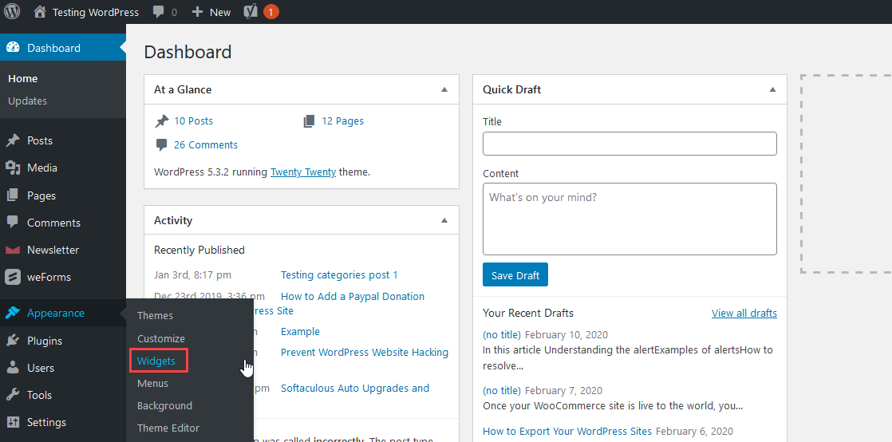Screen dimensions: 892x442
Task: Click the Plugins plug icon
Action: (13, 341)
